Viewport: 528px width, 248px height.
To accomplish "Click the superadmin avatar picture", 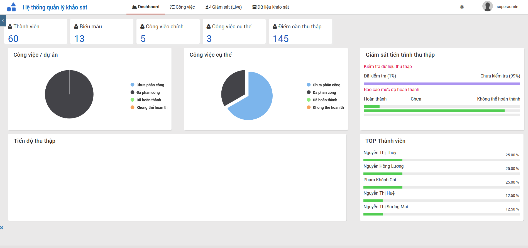I will coord(487,6).
